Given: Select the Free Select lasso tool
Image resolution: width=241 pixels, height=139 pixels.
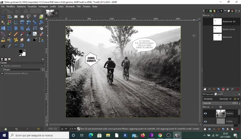Looking at the screenshot, I should [29, 16].
